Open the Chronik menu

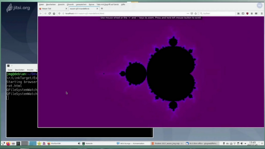coord(70,4)
